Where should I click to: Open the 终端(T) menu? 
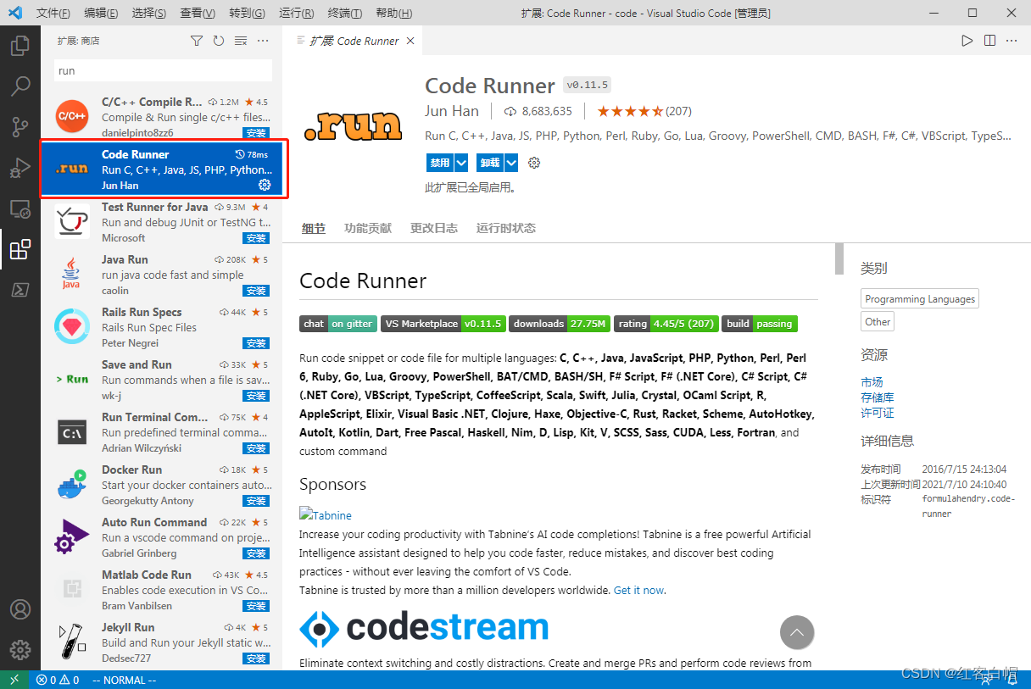coord(344,14)
